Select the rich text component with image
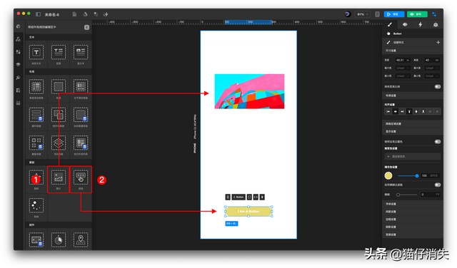Image resolution: width=457 pixels, height=268 pixels. [81, 52]
